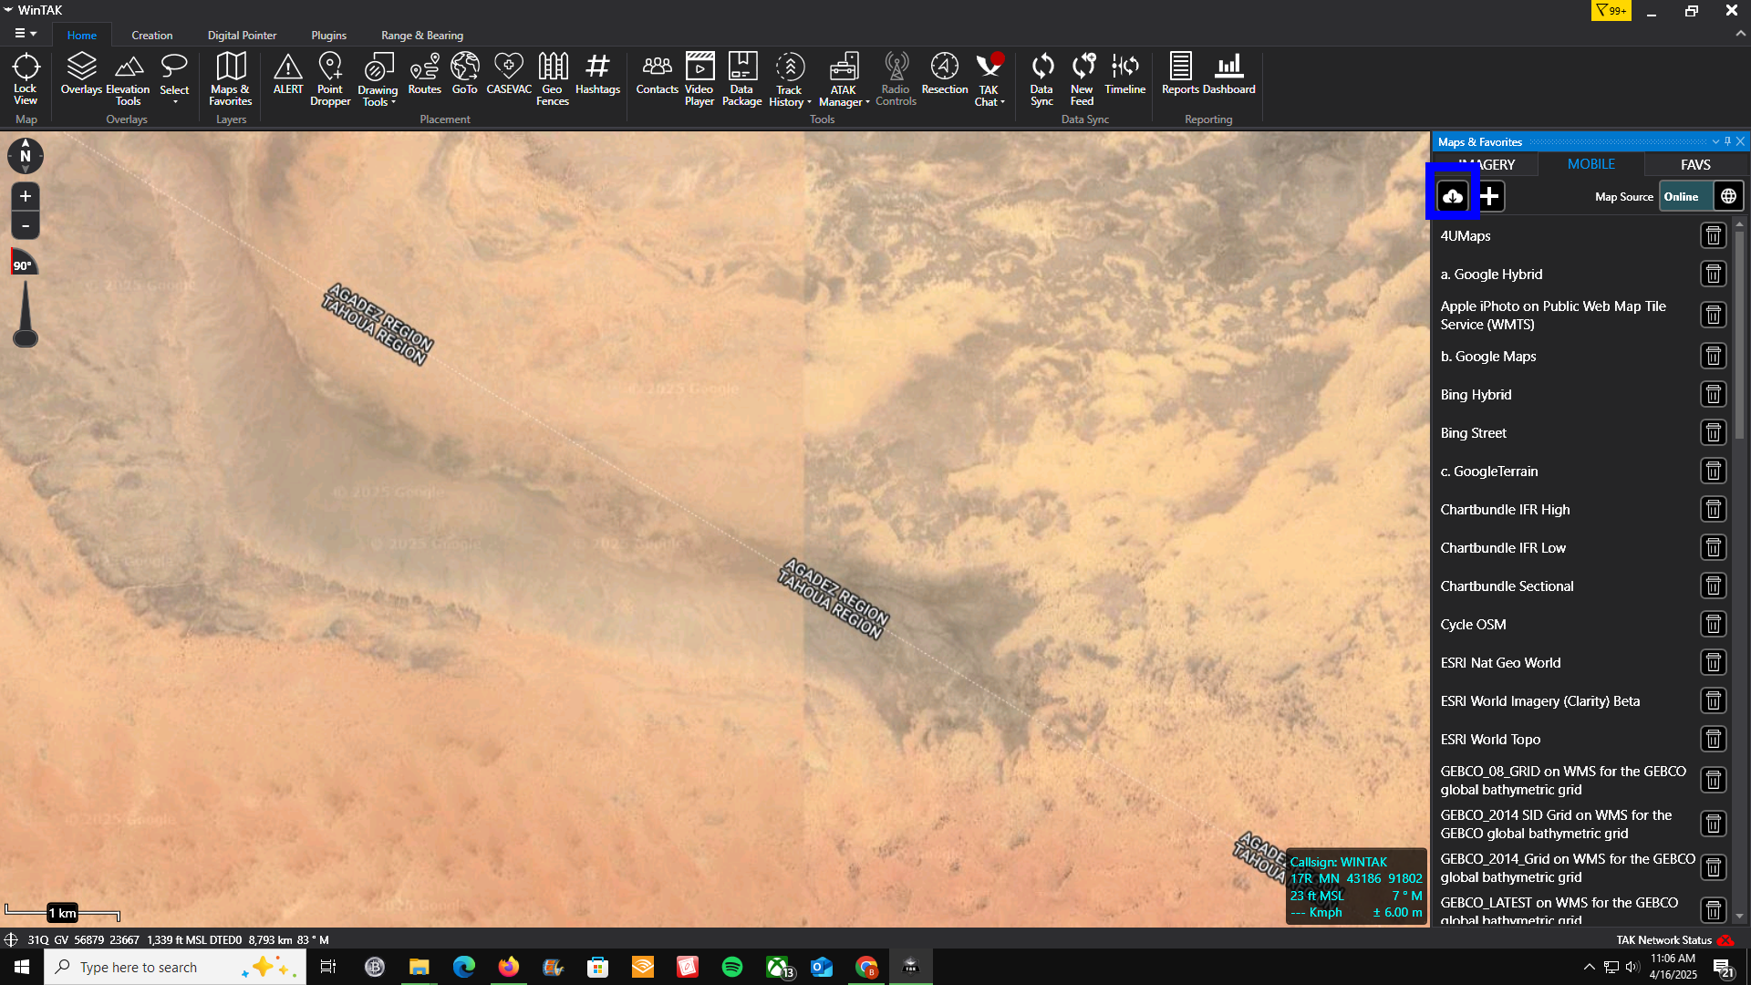Switch to the Home ribbon tab
Viewport: 1751px width, 985px height.
(81, 35)
